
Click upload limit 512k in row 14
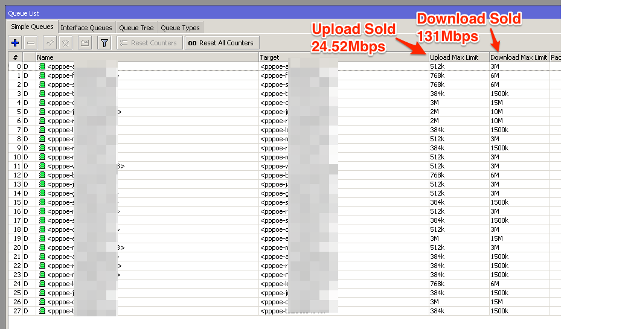[x=437, y=193]
